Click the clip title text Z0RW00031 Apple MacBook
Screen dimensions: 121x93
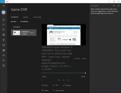(57, 58)
